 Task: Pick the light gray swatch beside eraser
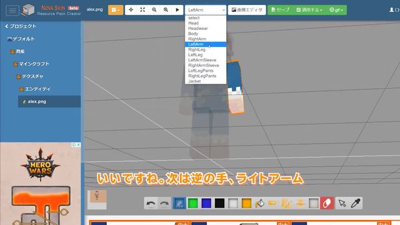pyautogui.click(x=314, y=203)
